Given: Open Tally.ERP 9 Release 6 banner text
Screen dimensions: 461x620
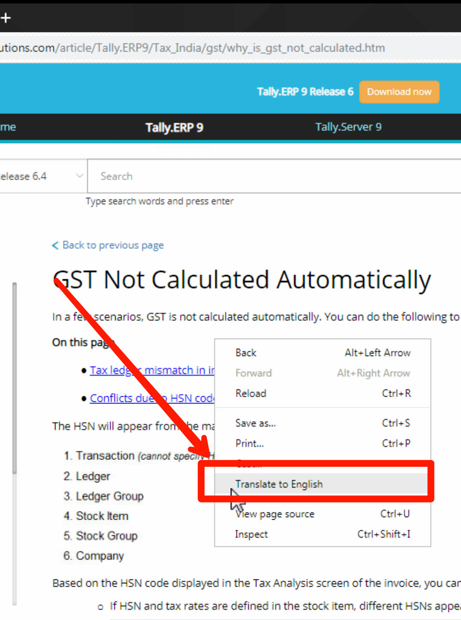Looking at the screenshot, I should 305,92.
